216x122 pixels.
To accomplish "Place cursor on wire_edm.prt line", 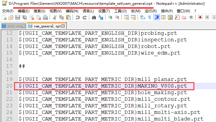I will pos(99,53).
